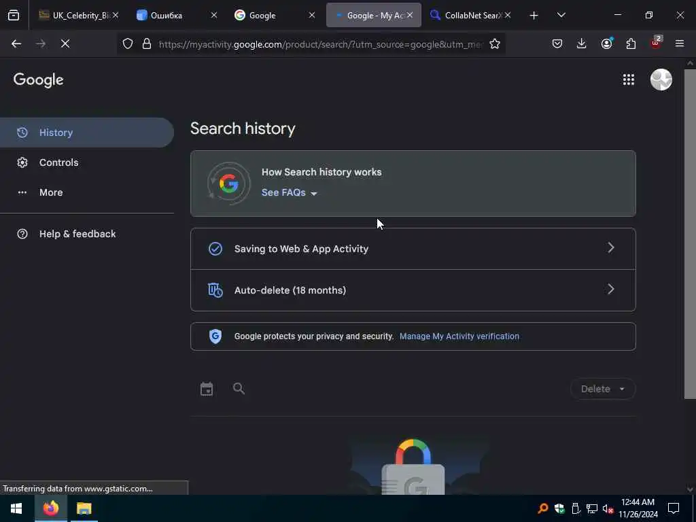
Task: Open File Explorer from taskbar
Action: (84, 508)
